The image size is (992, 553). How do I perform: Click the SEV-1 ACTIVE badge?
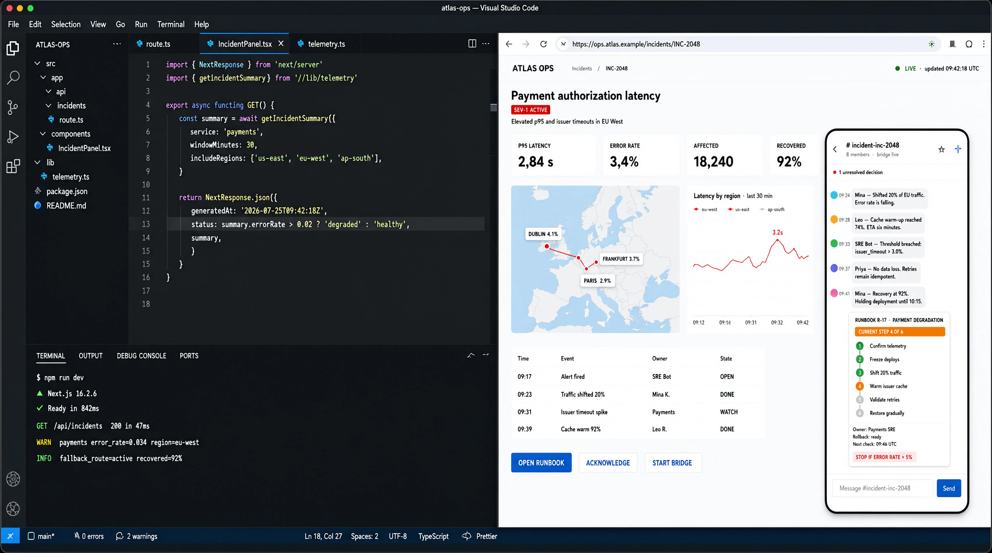(x=531, y=109)
